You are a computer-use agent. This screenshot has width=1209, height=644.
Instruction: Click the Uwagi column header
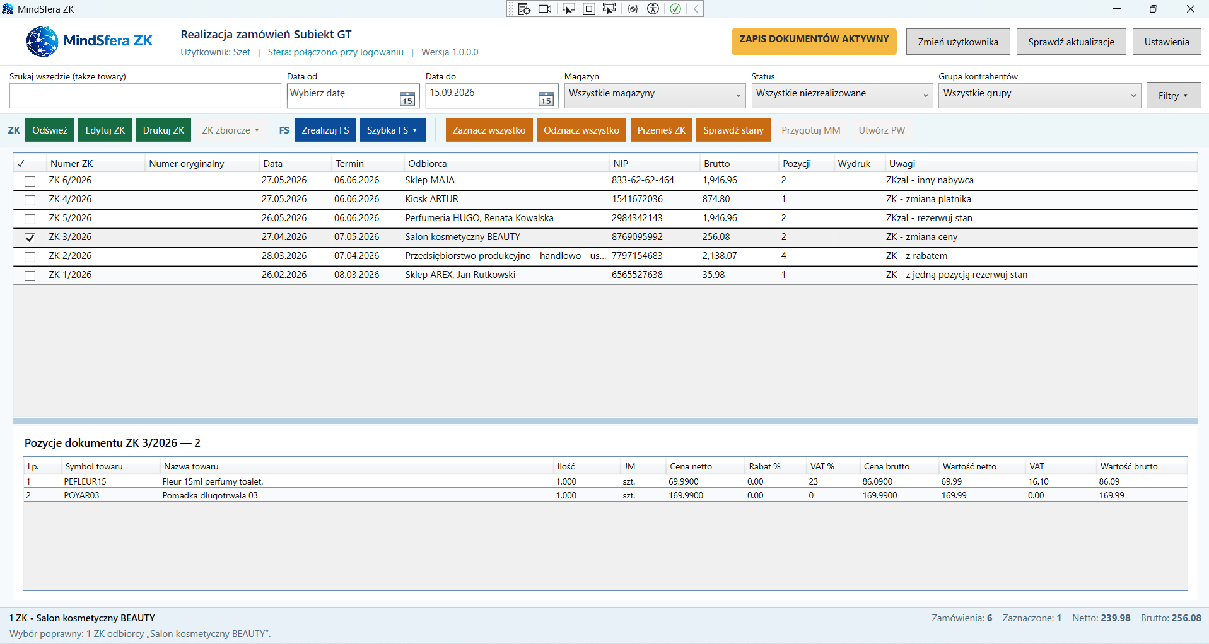(x=1041, y=164)
